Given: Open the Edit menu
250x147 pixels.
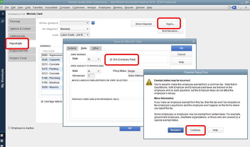Looking at the screenshot, I should (x=13, y=8).
